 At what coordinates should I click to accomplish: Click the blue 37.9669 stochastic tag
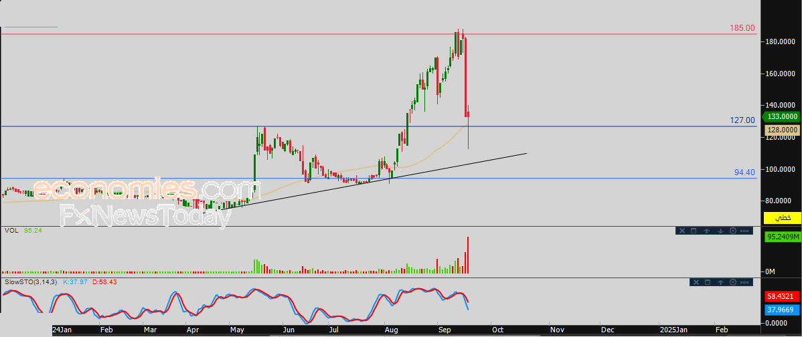point(782,309)
